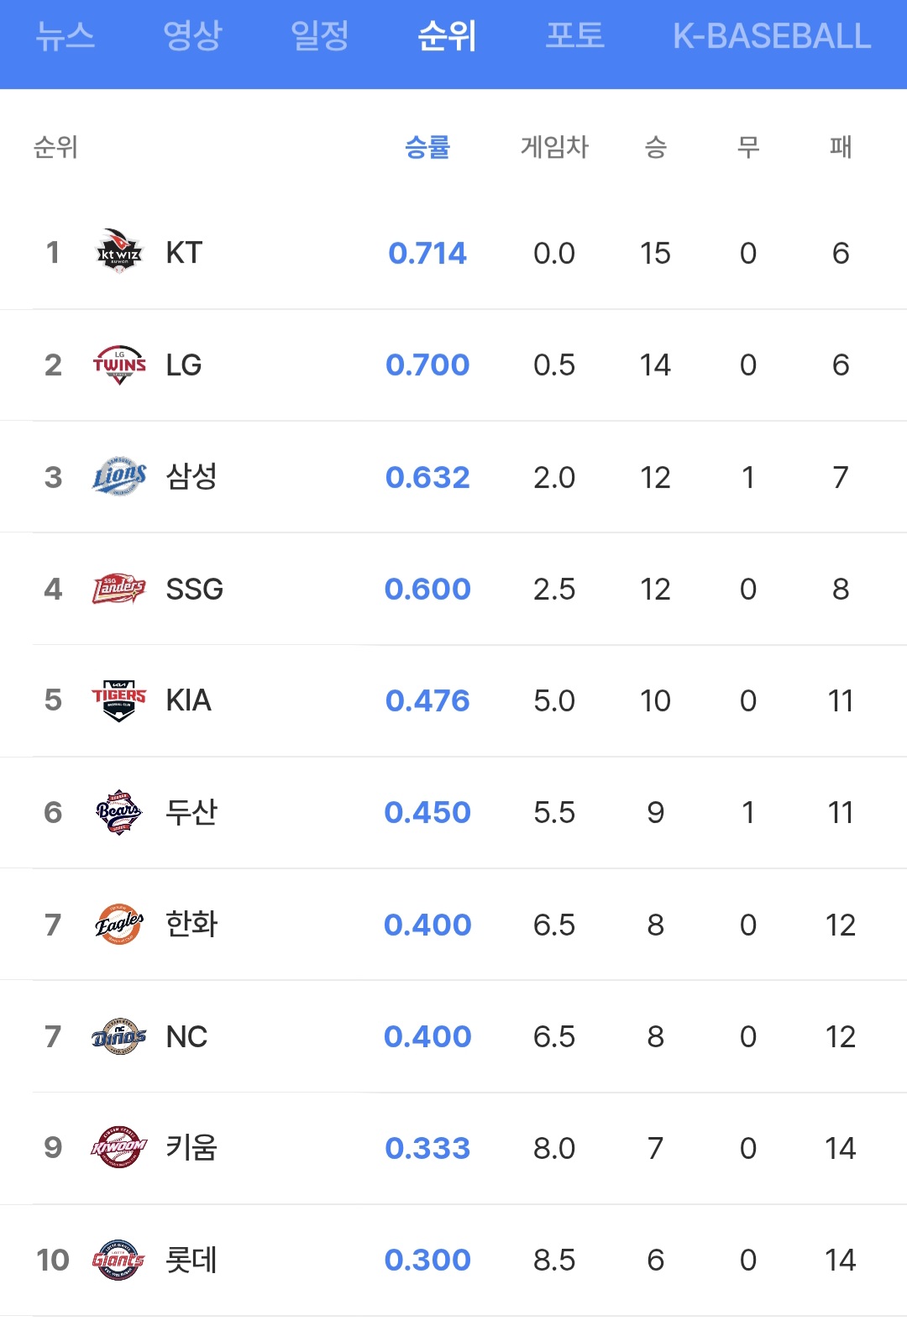Click the 키움 team name
Screen dimensions: 907x1321
point(191,1147)
